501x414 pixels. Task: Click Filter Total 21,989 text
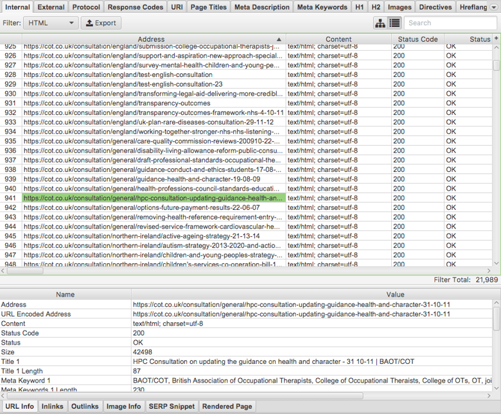tap(466, 280)
